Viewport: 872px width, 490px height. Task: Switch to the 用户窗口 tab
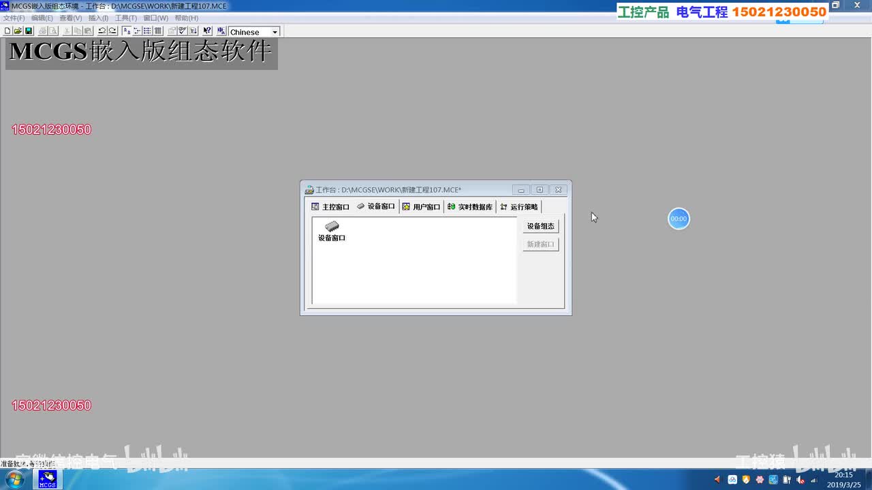pyautogui.click(x=422, y=207)
